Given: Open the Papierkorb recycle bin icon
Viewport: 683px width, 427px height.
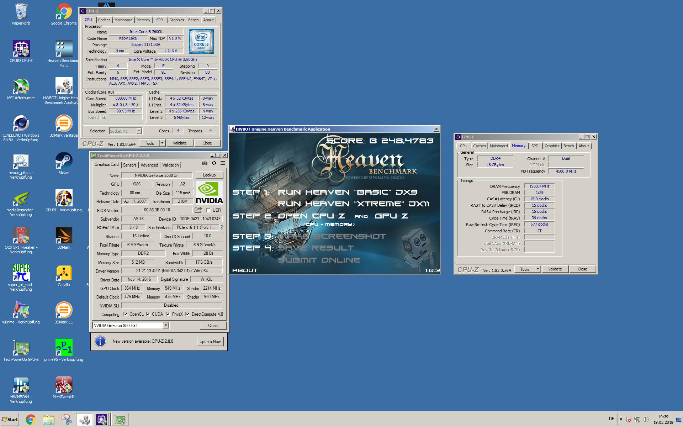Looking at the screenshot, I should (21, 12).
